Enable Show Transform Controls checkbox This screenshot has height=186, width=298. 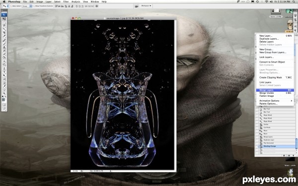tap(34, 6)
